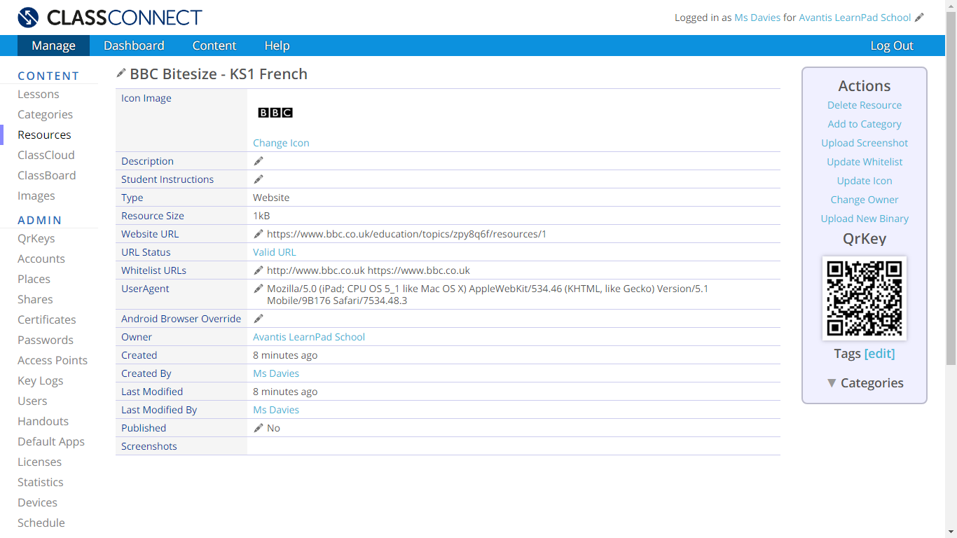957x538 pixels.
Task: Click Avantis LearnPad School in the header
Action: [855, 18]
